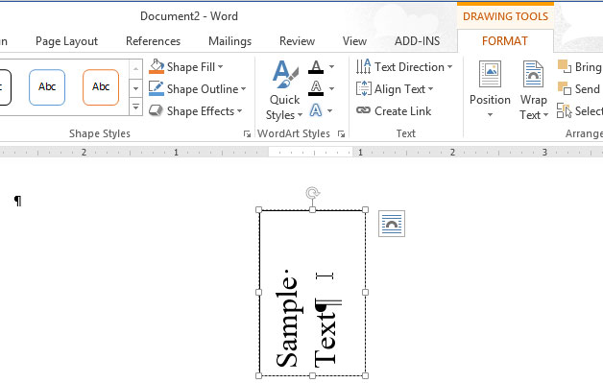603x383 pixels.
Task: Click the Text Effects blue A icon
Action: coord(316,110)
